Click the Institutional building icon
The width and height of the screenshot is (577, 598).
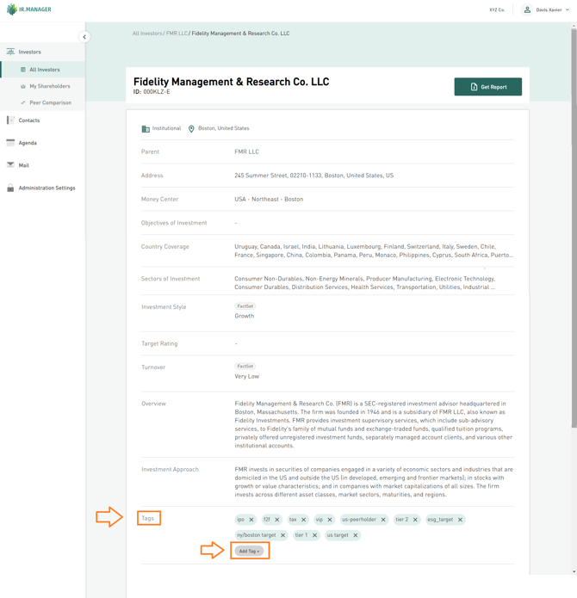pos(146,129)
